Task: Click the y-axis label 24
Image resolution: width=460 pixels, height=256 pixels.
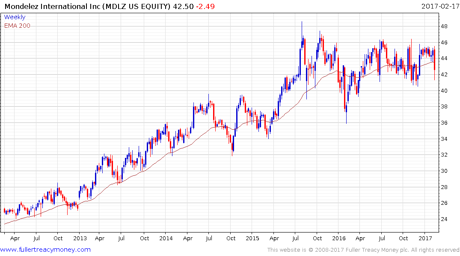Action: pyautogui.click(x=444, y=219)
